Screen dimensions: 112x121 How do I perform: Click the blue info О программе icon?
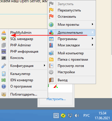[x=4, y=86]
